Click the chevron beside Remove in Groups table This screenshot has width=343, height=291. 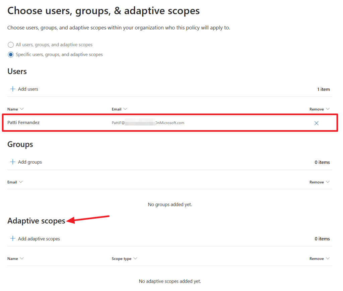point(328,182)
